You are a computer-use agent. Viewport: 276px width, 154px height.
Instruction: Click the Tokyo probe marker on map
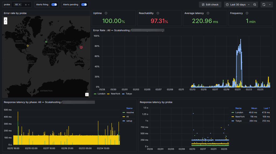(81, 47)
